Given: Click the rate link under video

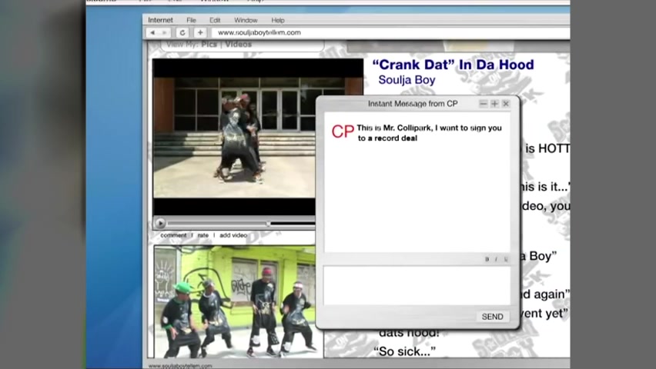Looking at the screenshot, I should pyautogui.click(x=203, y=235).
